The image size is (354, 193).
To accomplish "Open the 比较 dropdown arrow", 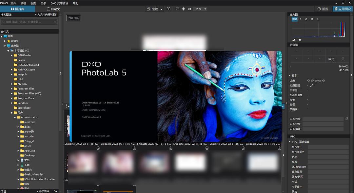I will (161, 9).
